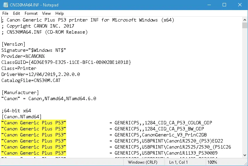The height and width of the screenshot is (166, 248).
Task: Open the Edit menu
Action: (17, 13)
